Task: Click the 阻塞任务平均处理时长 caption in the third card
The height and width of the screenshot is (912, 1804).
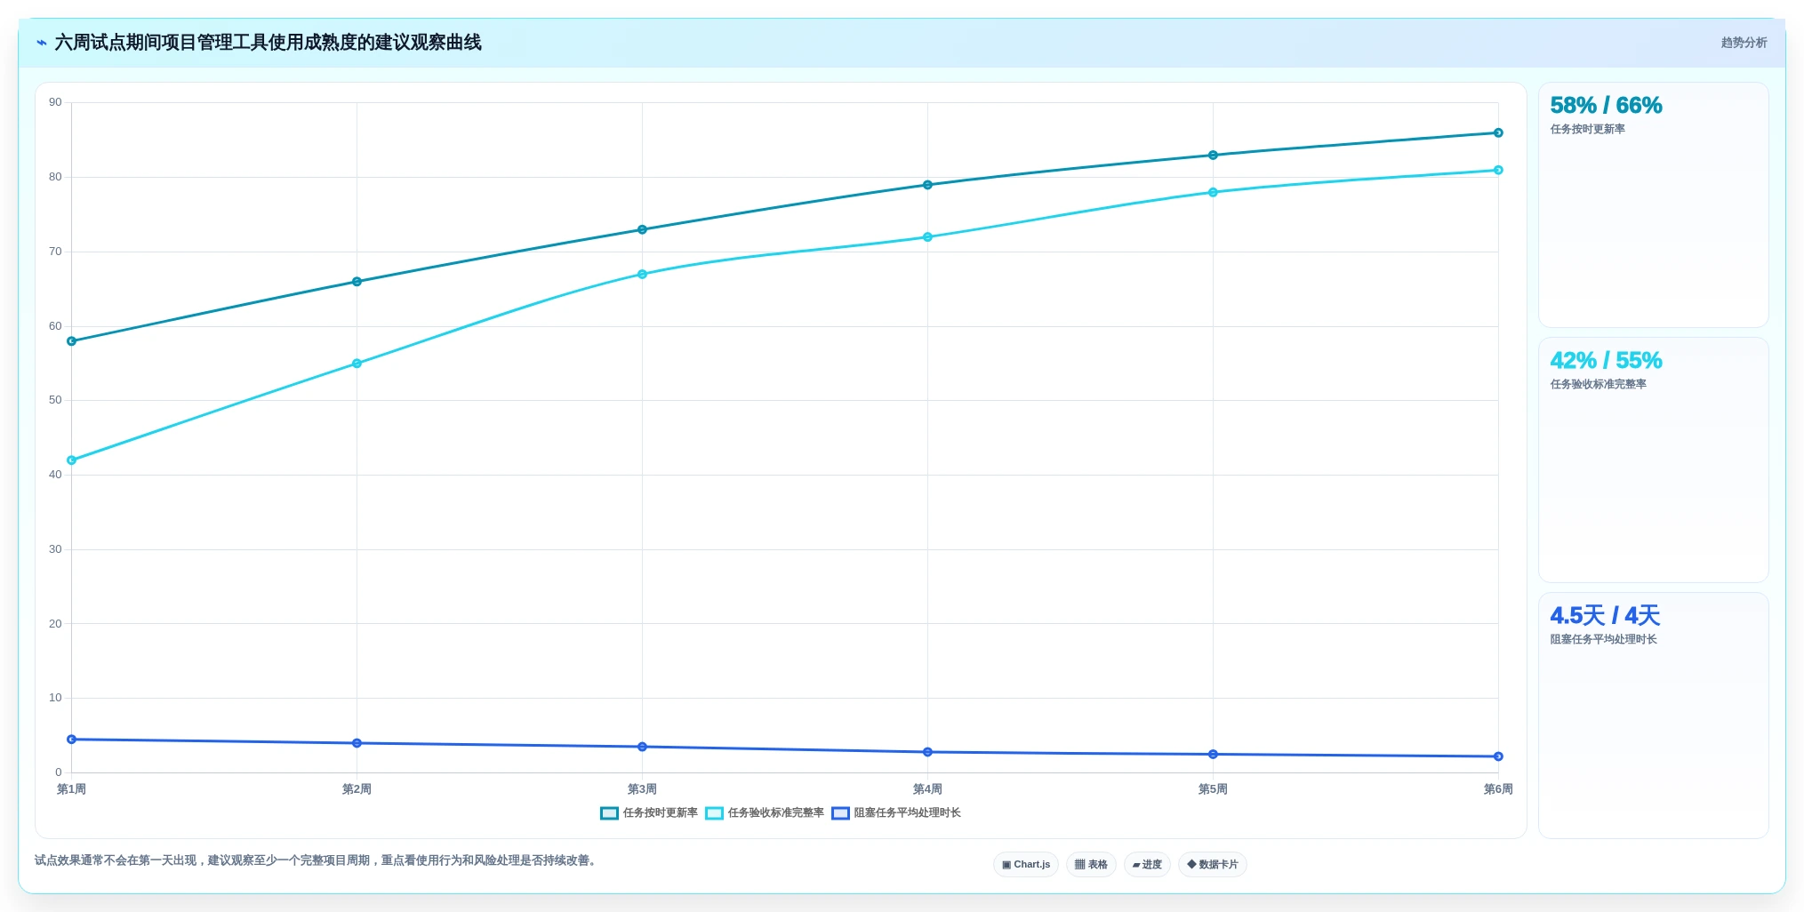Action: pos(1603,640)
